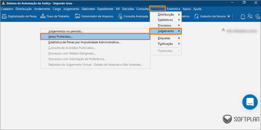
Task: Open Estatística de Penas por Improbidade Administrativa
Action: 95,42
